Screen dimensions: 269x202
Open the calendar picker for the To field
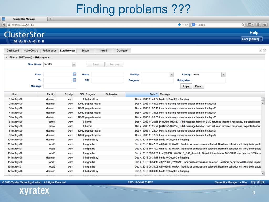(74, 80)
